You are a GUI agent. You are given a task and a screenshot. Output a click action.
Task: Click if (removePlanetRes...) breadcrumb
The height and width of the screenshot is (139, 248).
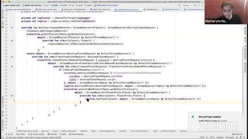(139, 131)
